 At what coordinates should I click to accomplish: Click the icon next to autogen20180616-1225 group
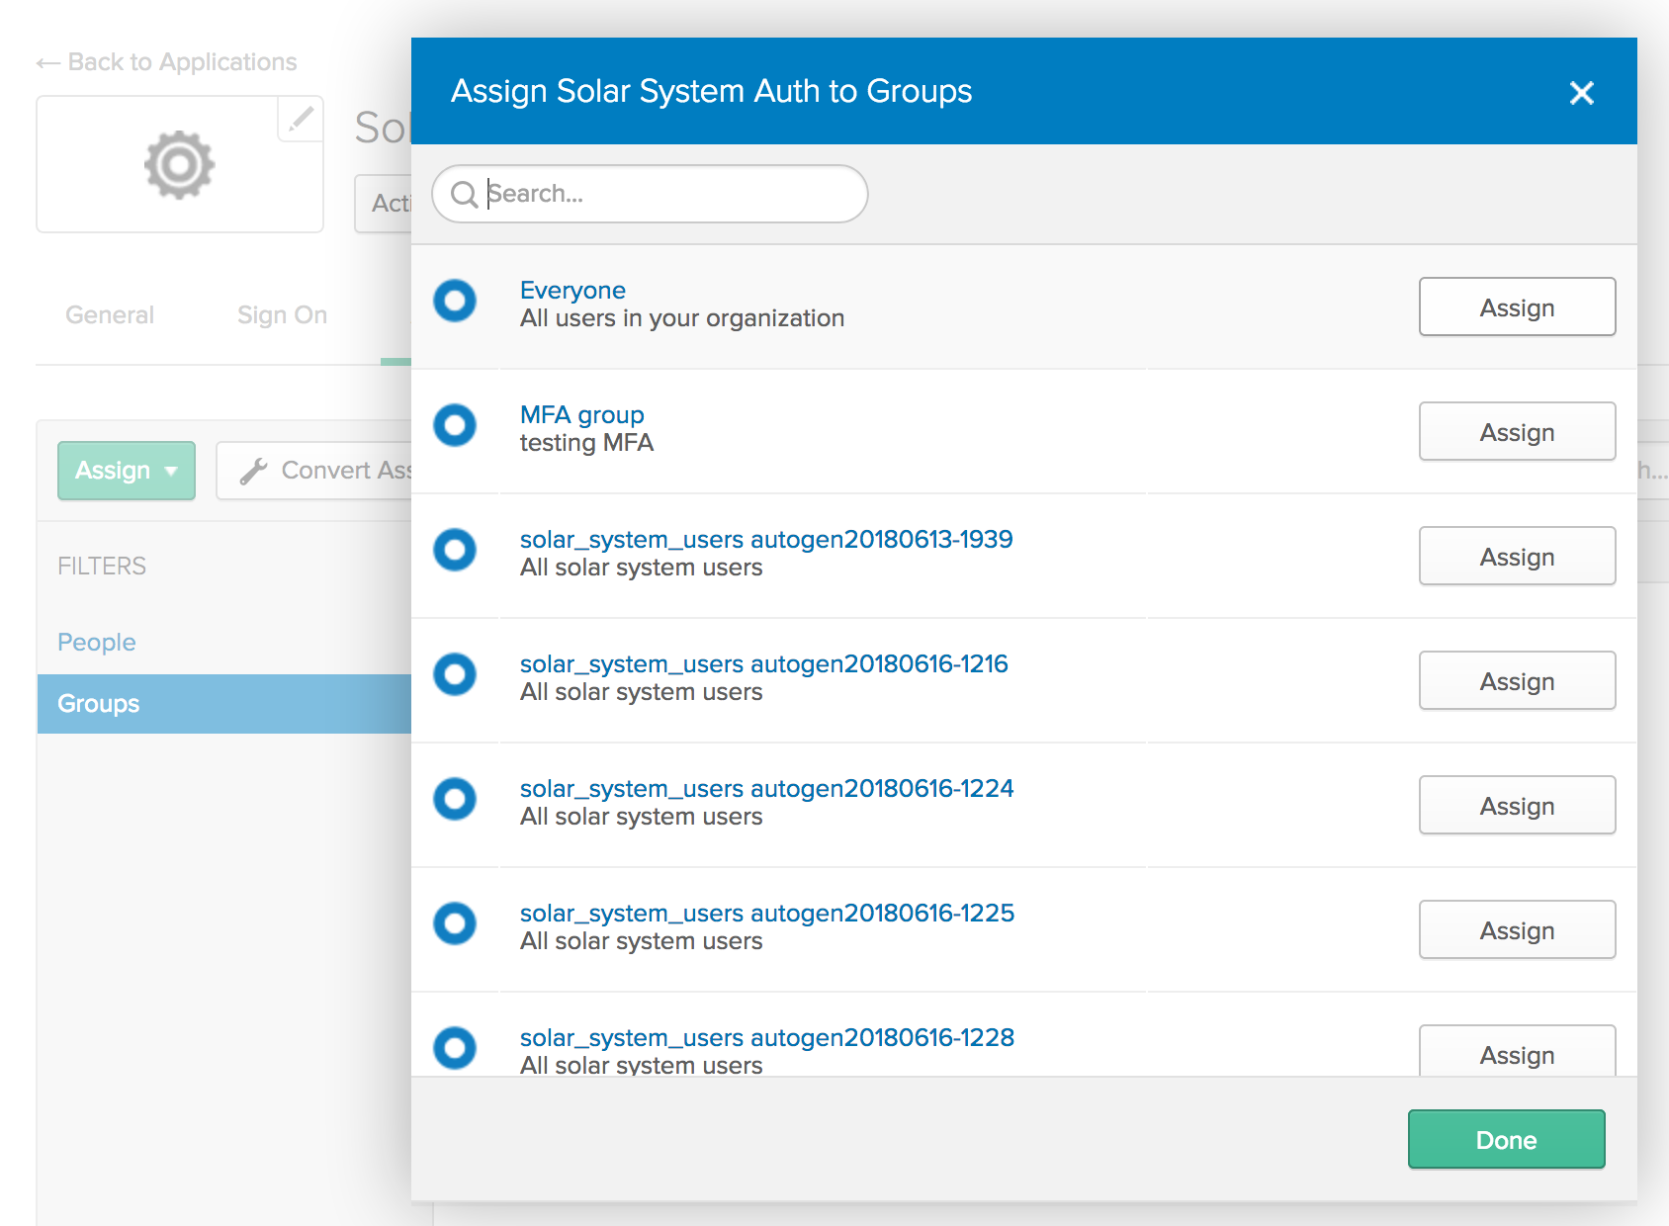[x=455, y=923]
